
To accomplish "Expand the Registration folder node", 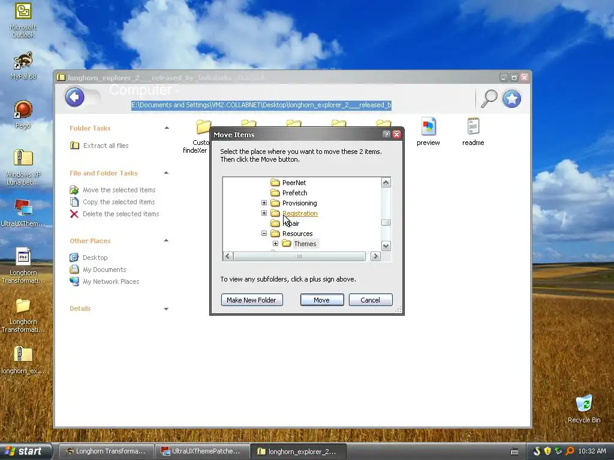I will pyautogui.click(x=264, y=213).
